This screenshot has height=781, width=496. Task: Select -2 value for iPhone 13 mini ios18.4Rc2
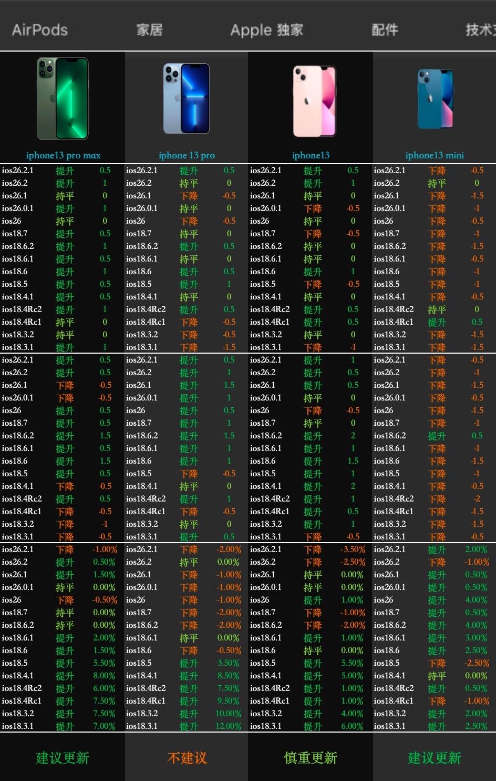[477, 499]
